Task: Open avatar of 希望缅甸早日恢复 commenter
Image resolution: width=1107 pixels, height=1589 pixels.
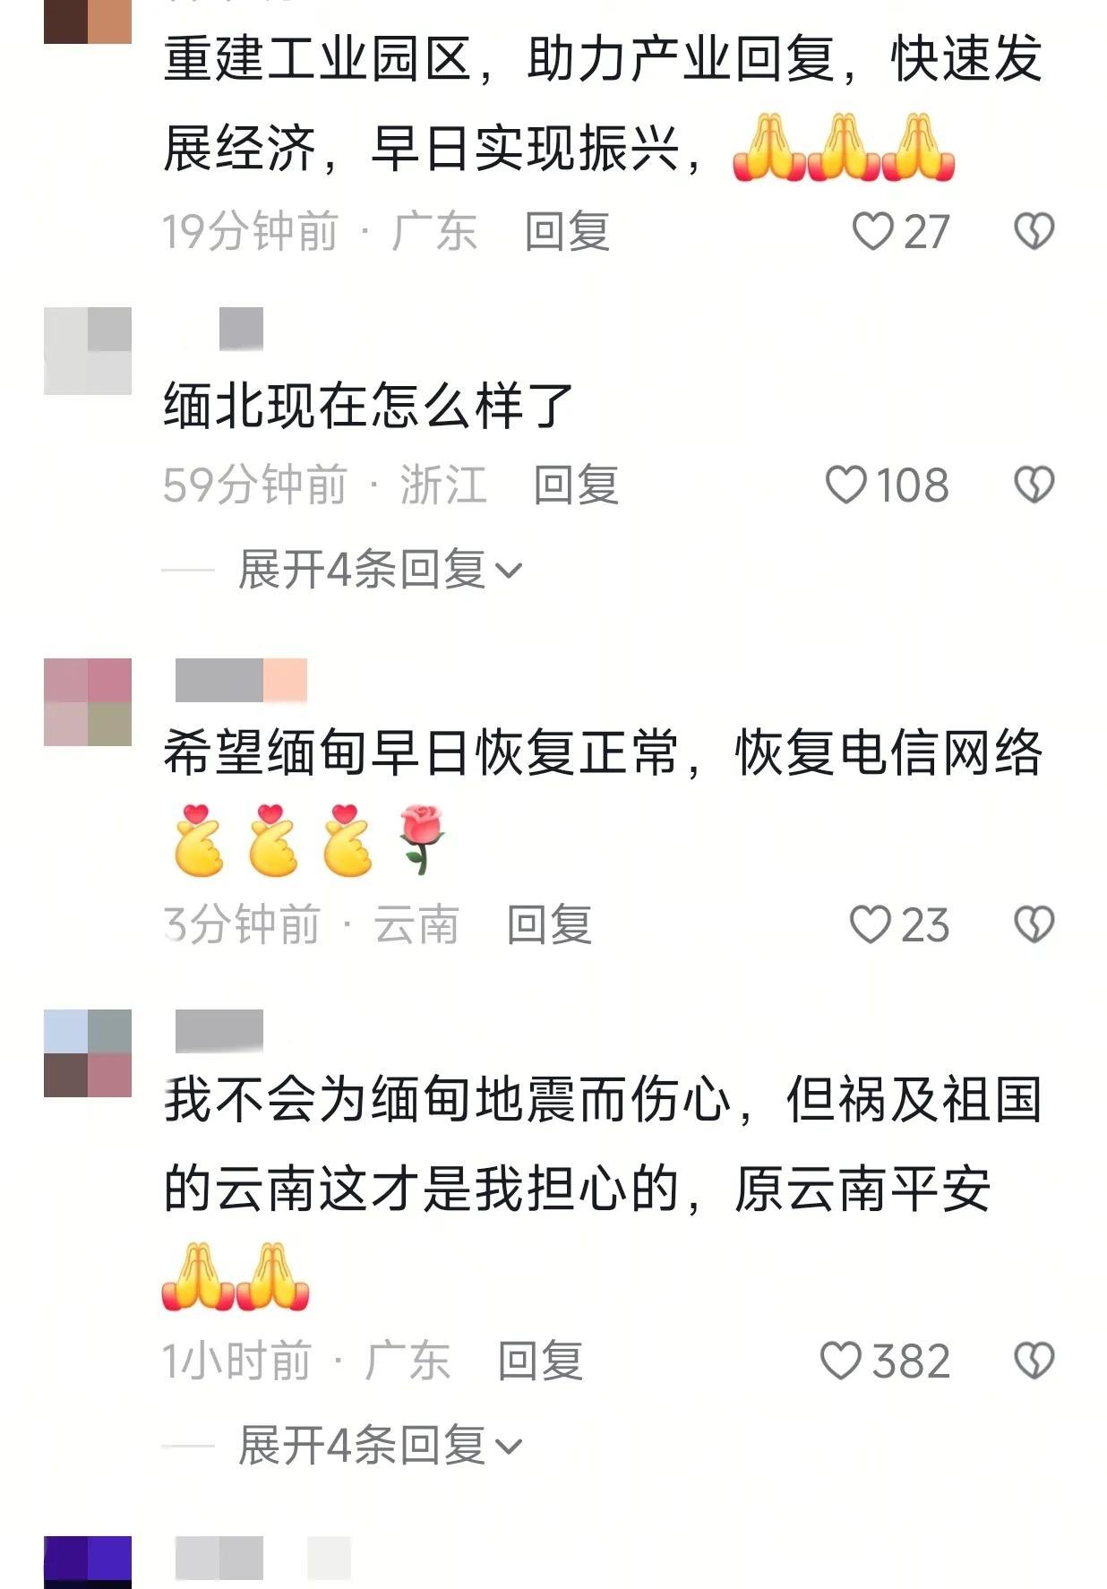Action: [88, 702]
